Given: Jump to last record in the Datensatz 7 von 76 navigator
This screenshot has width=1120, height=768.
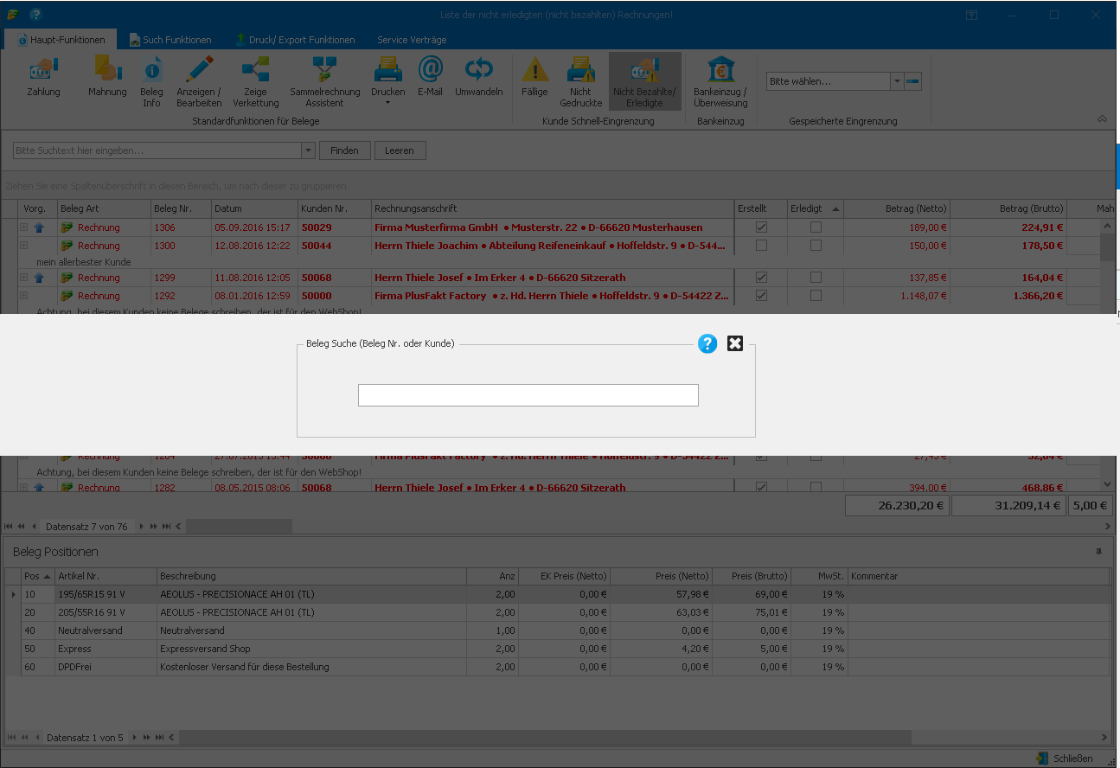Looking at the screenshot, I should click(166, 526).
